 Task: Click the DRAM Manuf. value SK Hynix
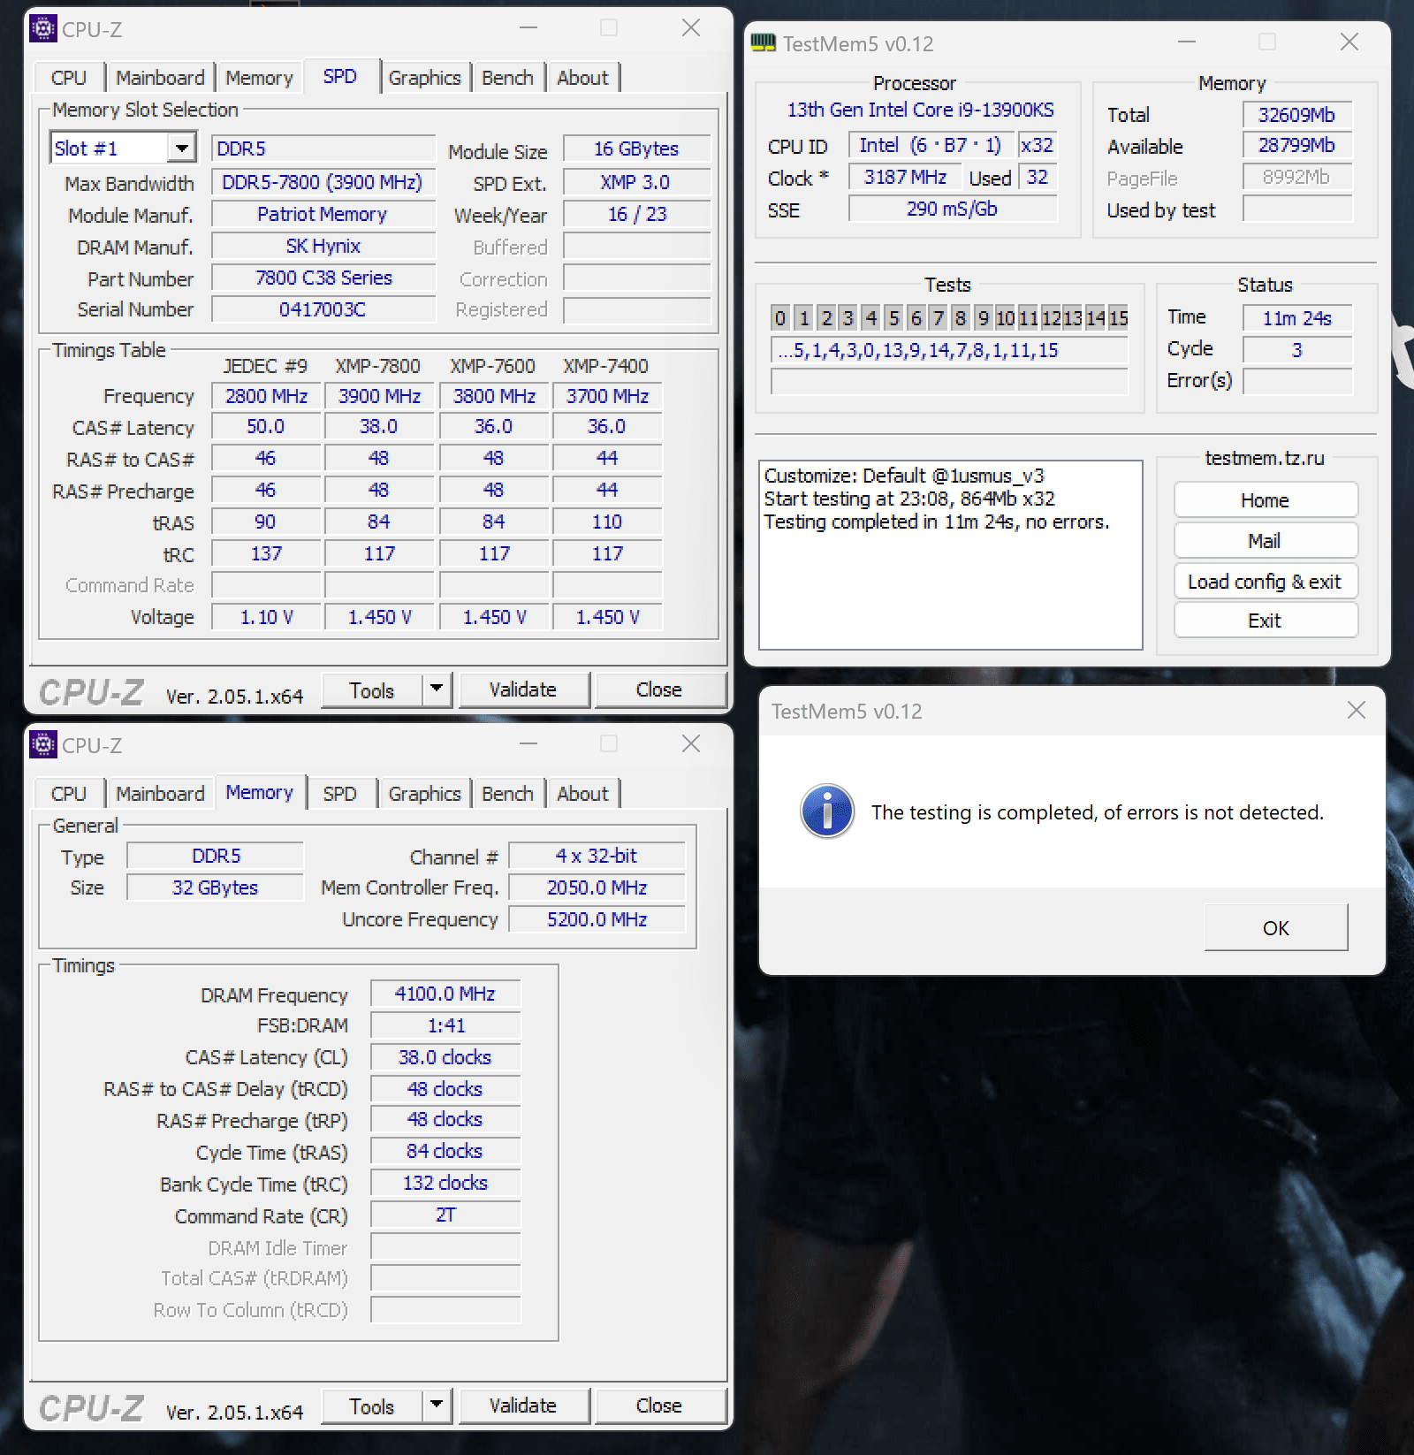(x=323, y=246)
